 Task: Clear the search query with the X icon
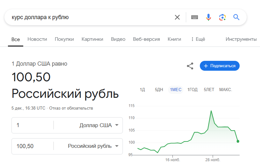pyautogui.click(x=177, y=17)
